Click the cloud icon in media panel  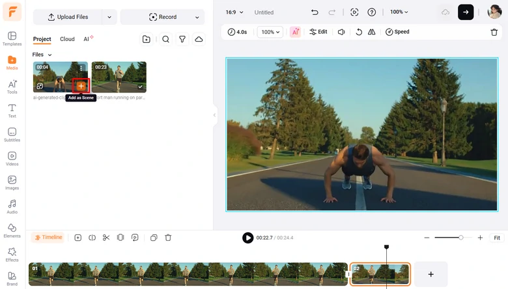tap(199, 39)
